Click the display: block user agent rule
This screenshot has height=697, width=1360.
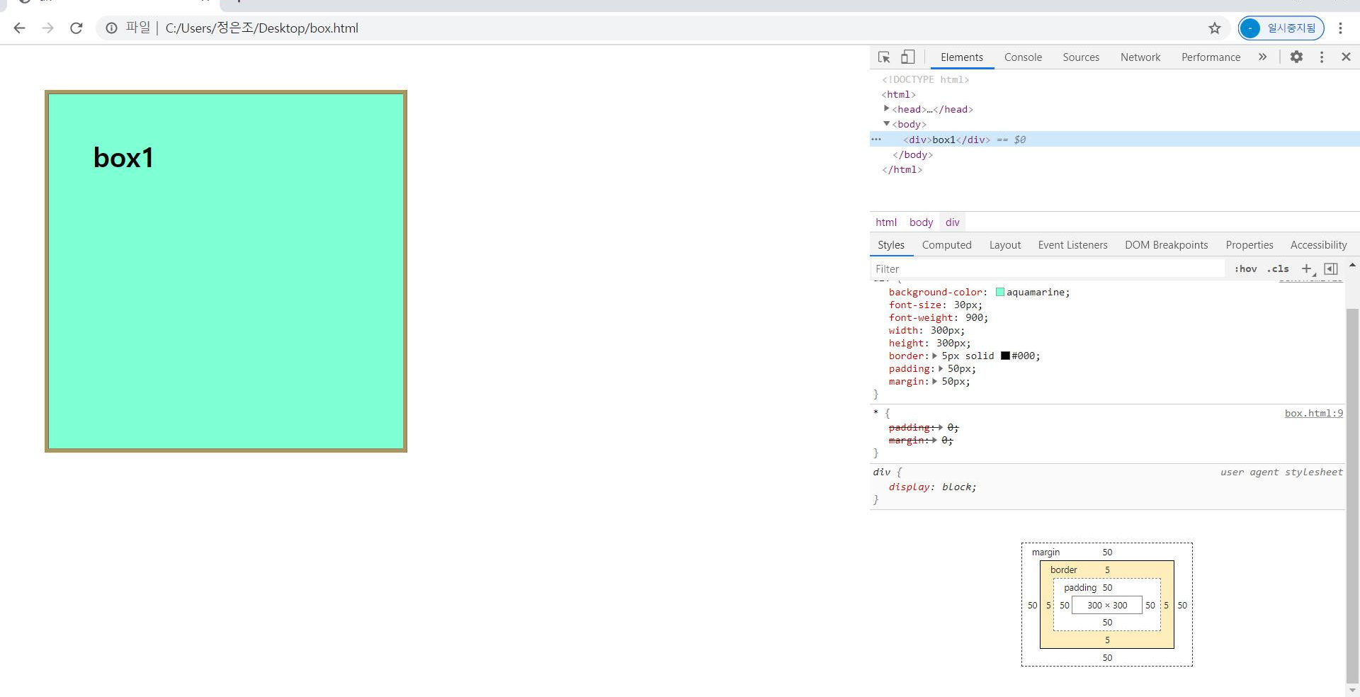(932, 487)
